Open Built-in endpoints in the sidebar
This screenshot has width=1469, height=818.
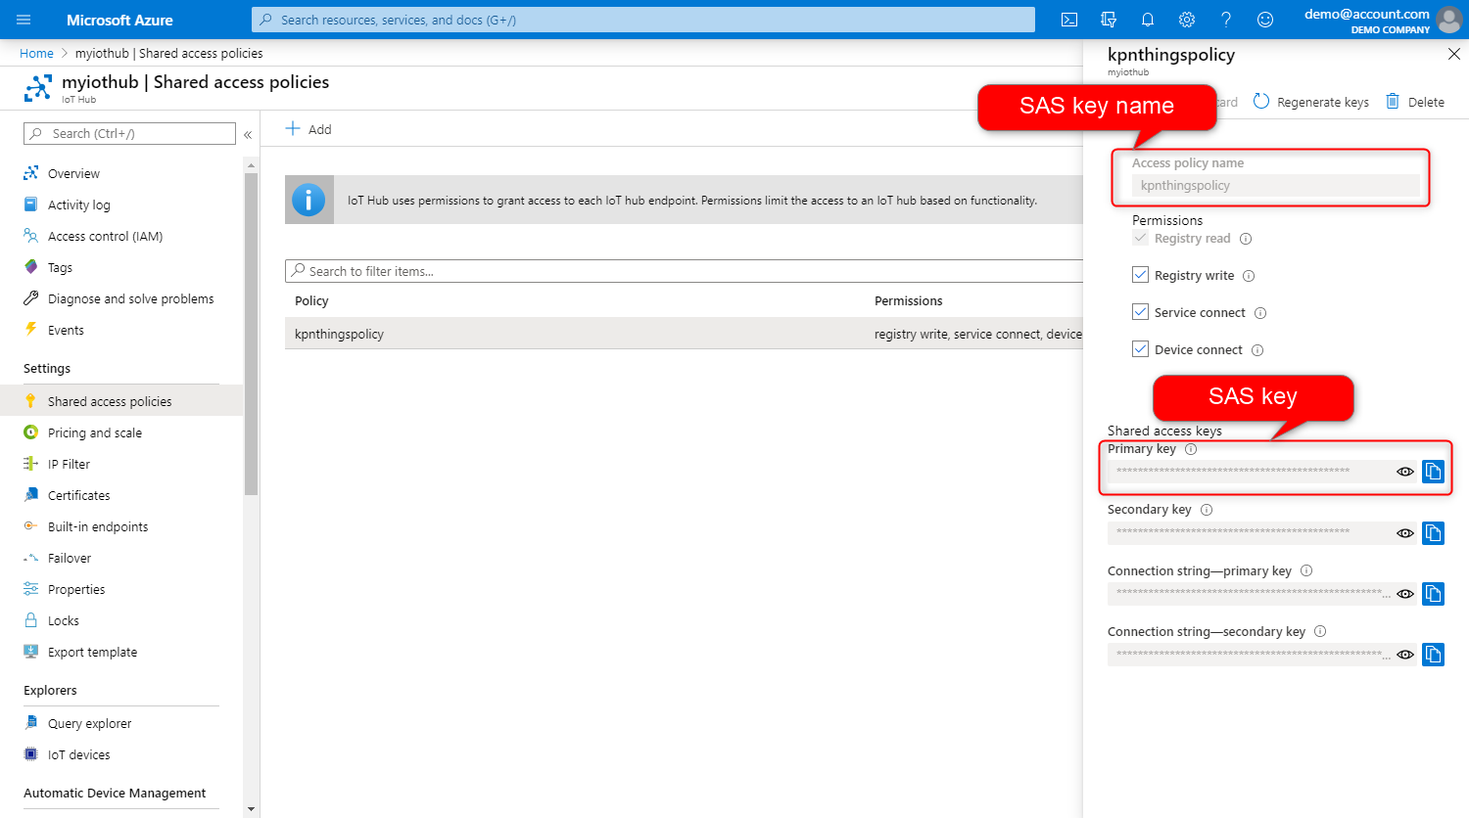pos(98,526)
